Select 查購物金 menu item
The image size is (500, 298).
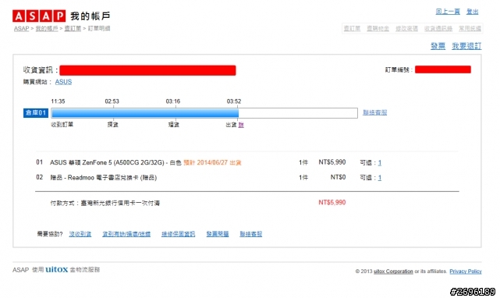tap(378, 29)
